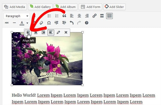Align text center in editor toolbar
The image size is (161, 105).
(x=79, y=16)
